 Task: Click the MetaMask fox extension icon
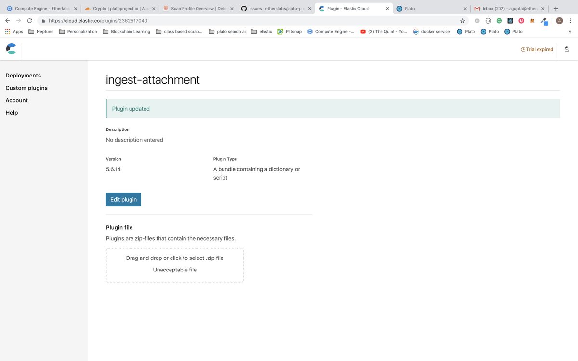click(532, 21)
